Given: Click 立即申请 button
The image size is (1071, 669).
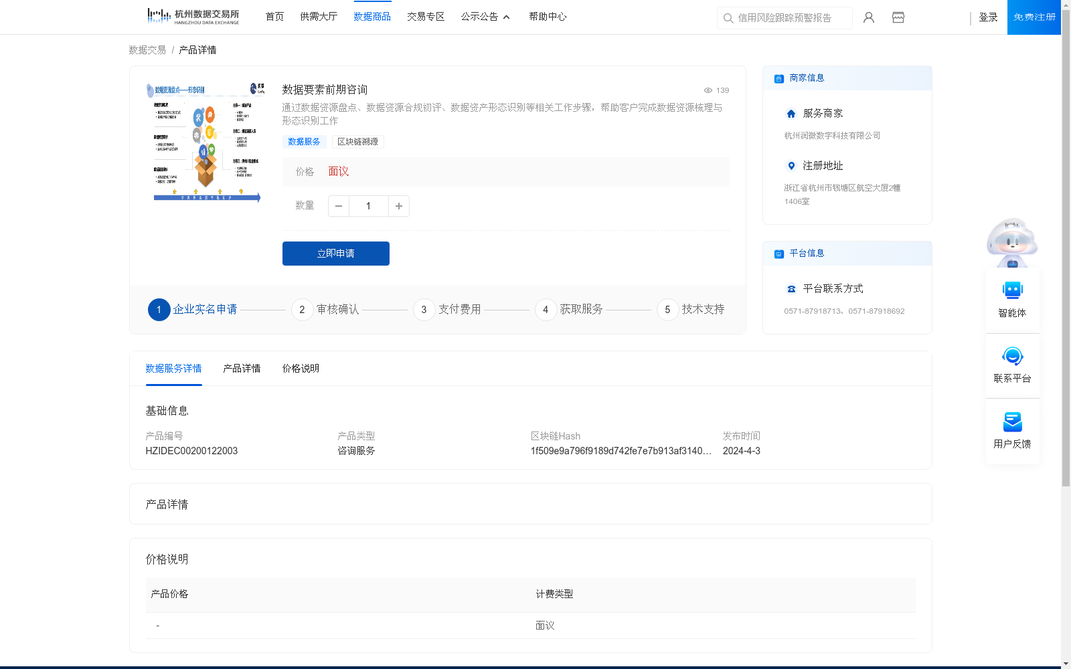Looking at the screenshot, I should tap(336, 254).
